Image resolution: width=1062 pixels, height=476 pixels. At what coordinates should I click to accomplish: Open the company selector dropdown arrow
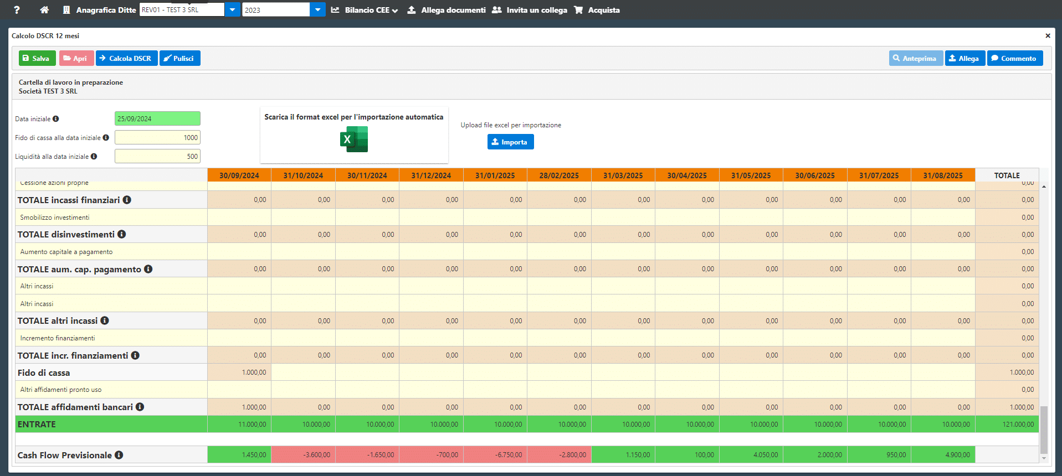[233, 9]
